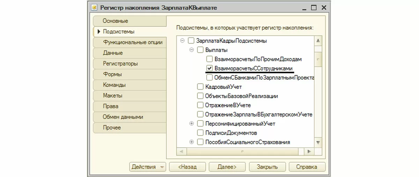The width and height of the screenshot is (419, 177).
Task: Collapse the Выплаты subsystem branch
Action: click(x=191, y=50)
